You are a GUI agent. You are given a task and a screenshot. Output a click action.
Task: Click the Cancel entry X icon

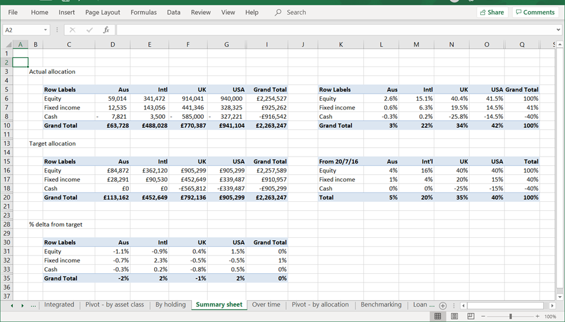click(x=72, y=30)
